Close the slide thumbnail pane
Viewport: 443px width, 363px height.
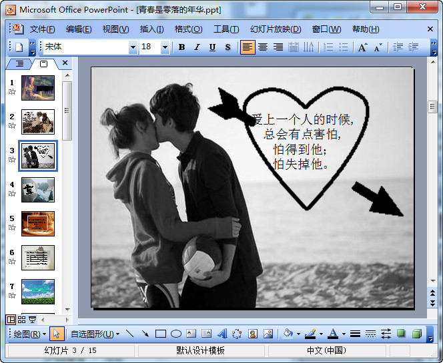65,63
